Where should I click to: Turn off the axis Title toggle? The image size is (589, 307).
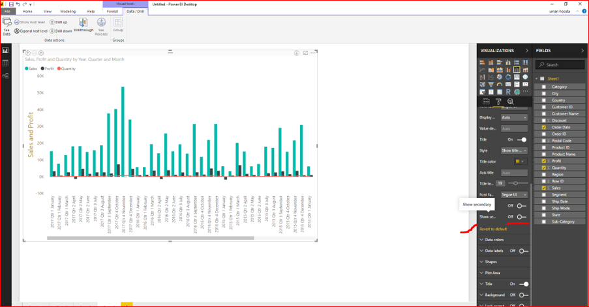521,139
